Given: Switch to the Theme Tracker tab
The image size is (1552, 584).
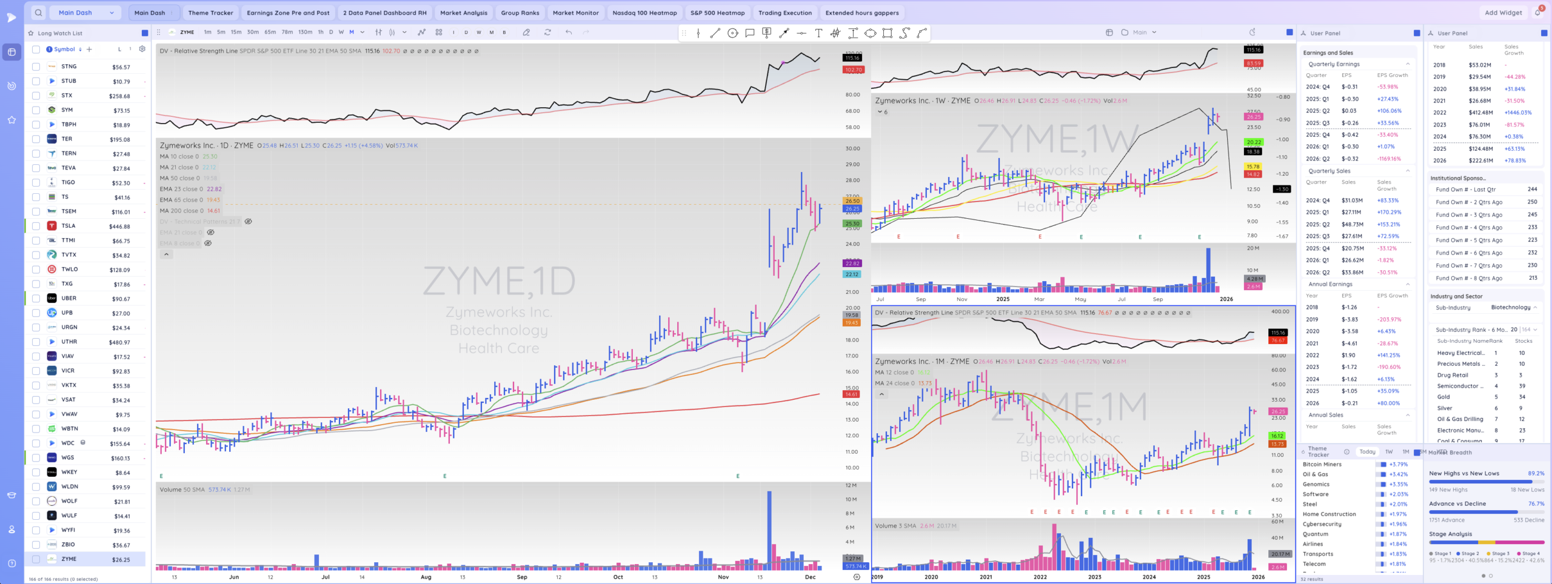Looking at the screenshot, I should 210,13.
